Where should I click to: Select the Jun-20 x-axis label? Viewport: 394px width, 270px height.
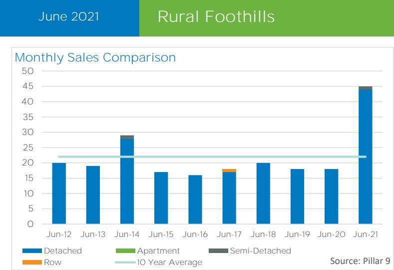pyautogui.click(x=331, y=235)
